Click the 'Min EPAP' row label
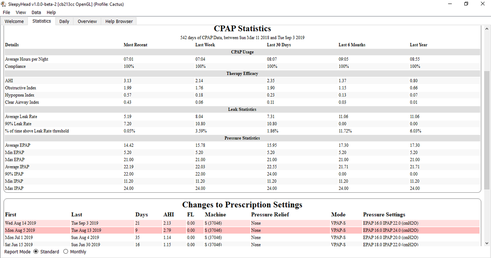The width and height of the screenshot is (491, 258). [14, 152]
